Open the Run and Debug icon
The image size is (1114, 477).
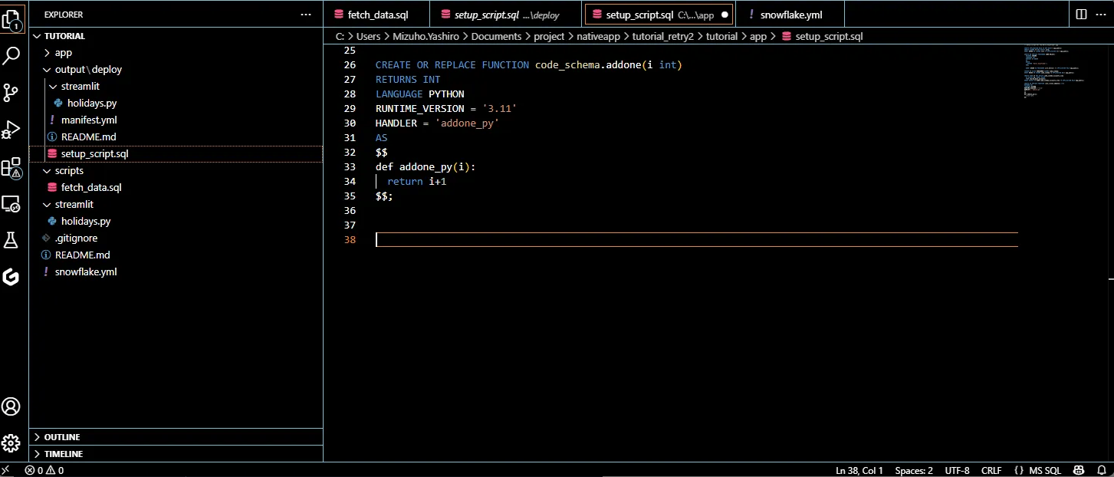click(x=11, y=130)
